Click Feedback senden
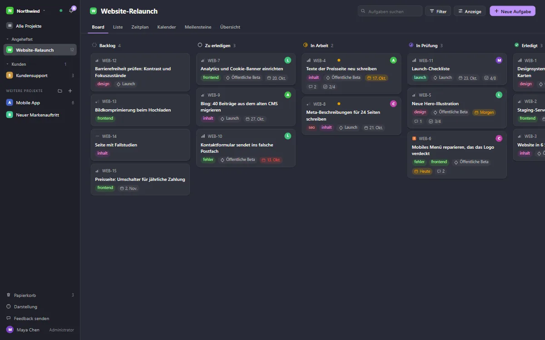This screenshot has height=340, width=545. pos(40,319)
